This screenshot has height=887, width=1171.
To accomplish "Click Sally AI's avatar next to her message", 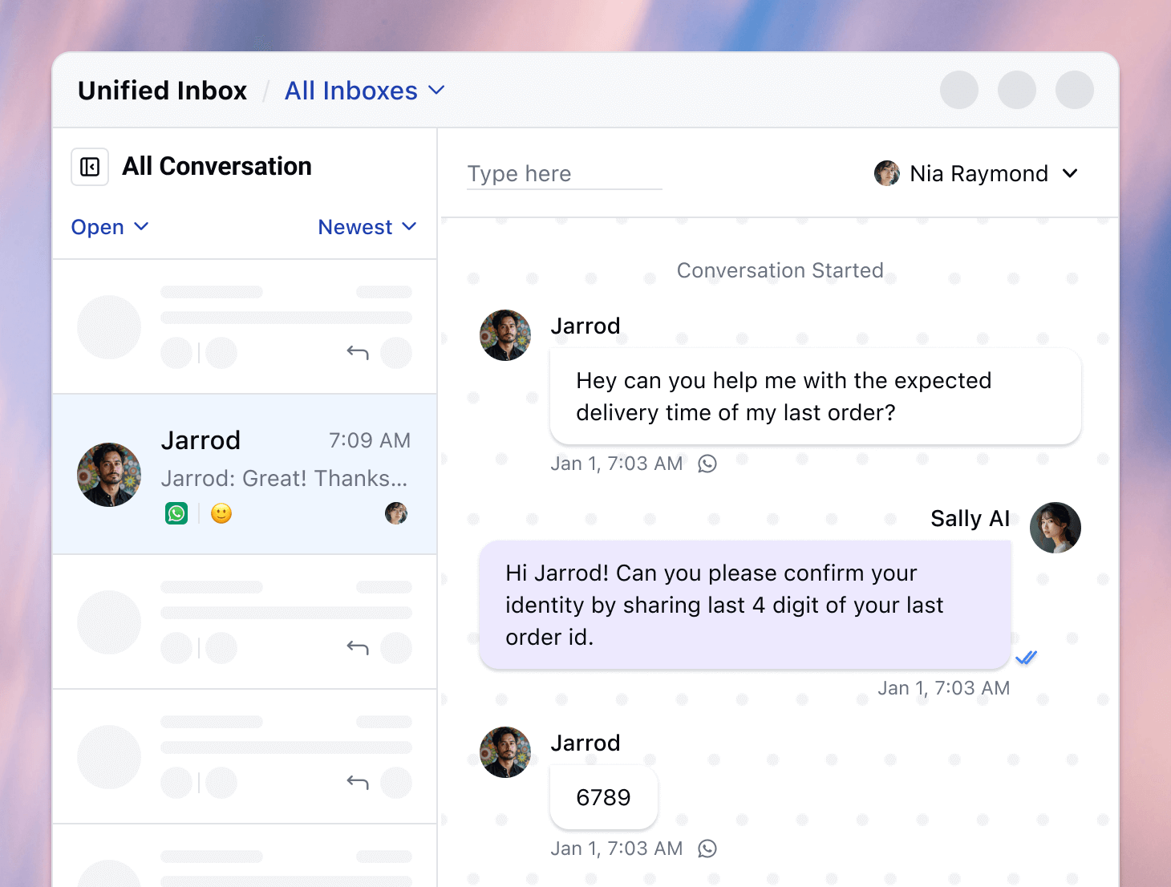I will [x=1055, y=527].
